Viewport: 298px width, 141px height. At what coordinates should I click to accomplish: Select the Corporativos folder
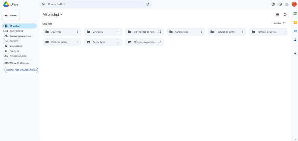(x=186, y=32)
